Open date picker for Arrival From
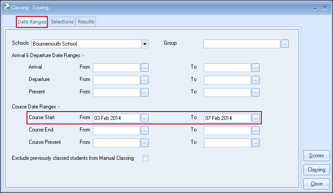This screenshot has height=193, width=333. coord(145,68)
